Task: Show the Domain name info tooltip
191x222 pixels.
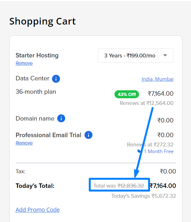Action: pos(61,118)
